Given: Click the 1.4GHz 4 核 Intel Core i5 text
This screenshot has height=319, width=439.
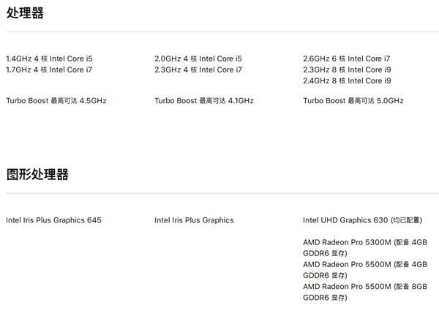Looking at the screenshot, I should click(x=49, y=59).
